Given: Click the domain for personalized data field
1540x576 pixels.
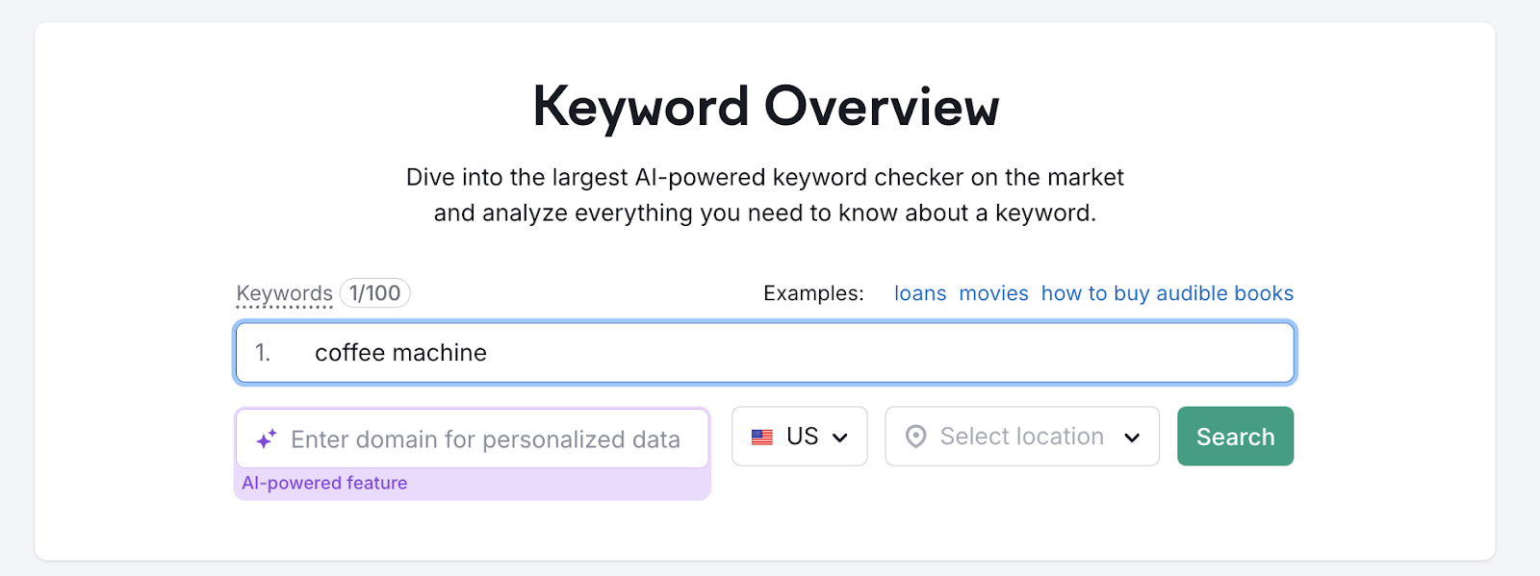Looking at the screenshot, I should pyautogui.click(x=485, y=439).
